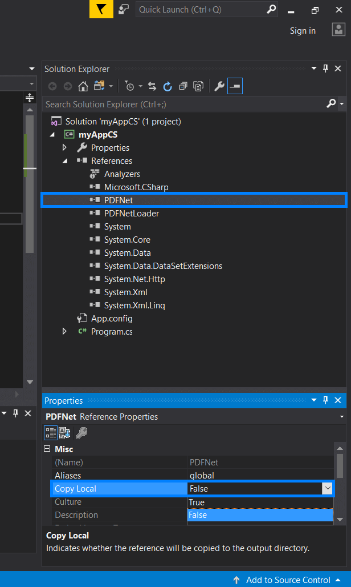Click the Quick Launch search box

coord(207,9)
